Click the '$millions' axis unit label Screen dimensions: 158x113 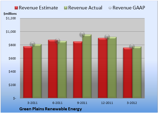pyautogui.click(x=10, y=14)
